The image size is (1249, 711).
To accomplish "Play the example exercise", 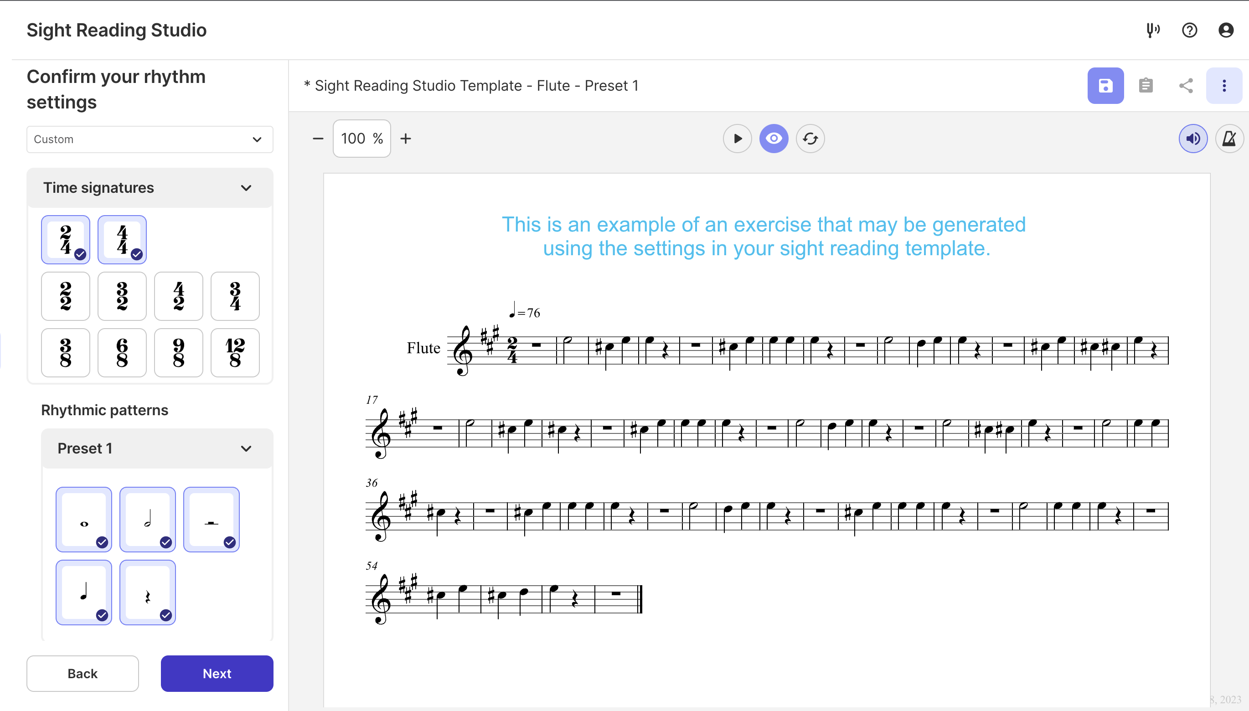I will point(737,138).
